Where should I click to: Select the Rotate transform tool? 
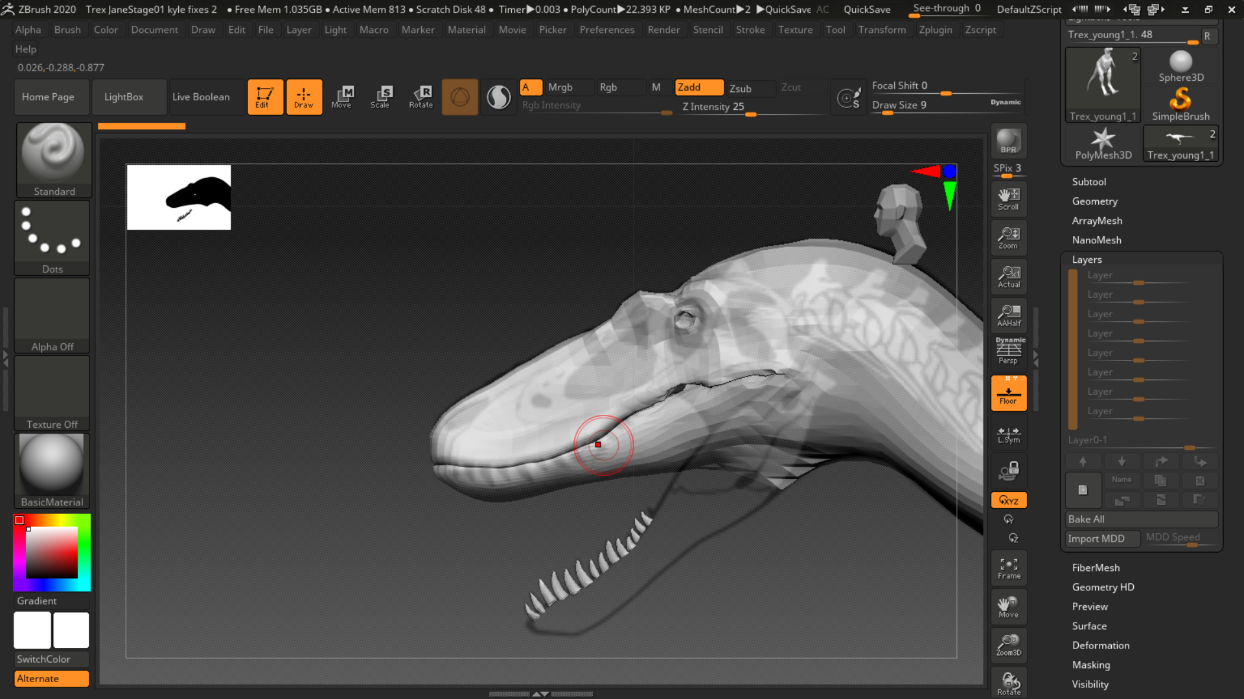coord(420,97)
